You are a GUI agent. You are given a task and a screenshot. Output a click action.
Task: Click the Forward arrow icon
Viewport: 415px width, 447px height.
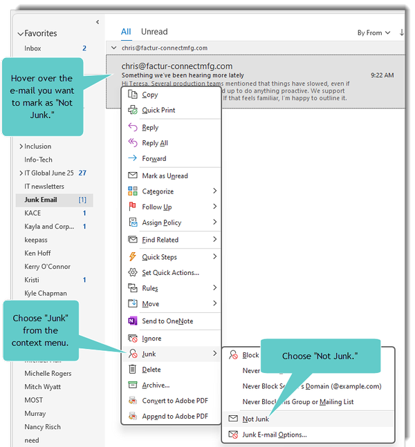point(133,159)
